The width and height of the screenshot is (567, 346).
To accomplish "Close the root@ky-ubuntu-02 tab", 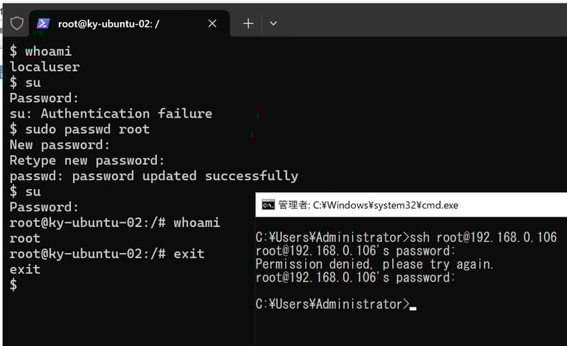I will point(213,24).
